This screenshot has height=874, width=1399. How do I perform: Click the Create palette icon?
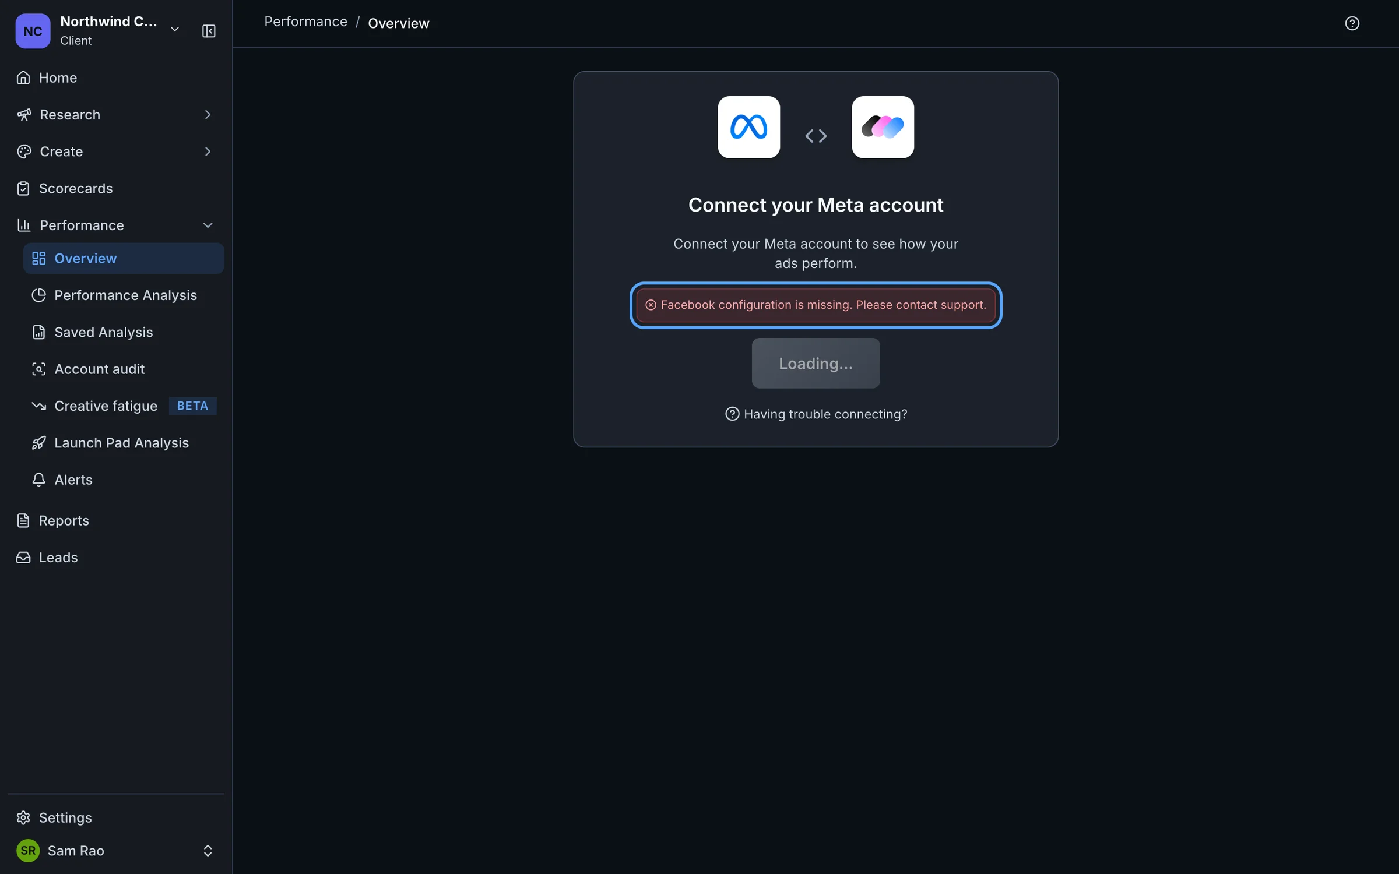(24, 151)
